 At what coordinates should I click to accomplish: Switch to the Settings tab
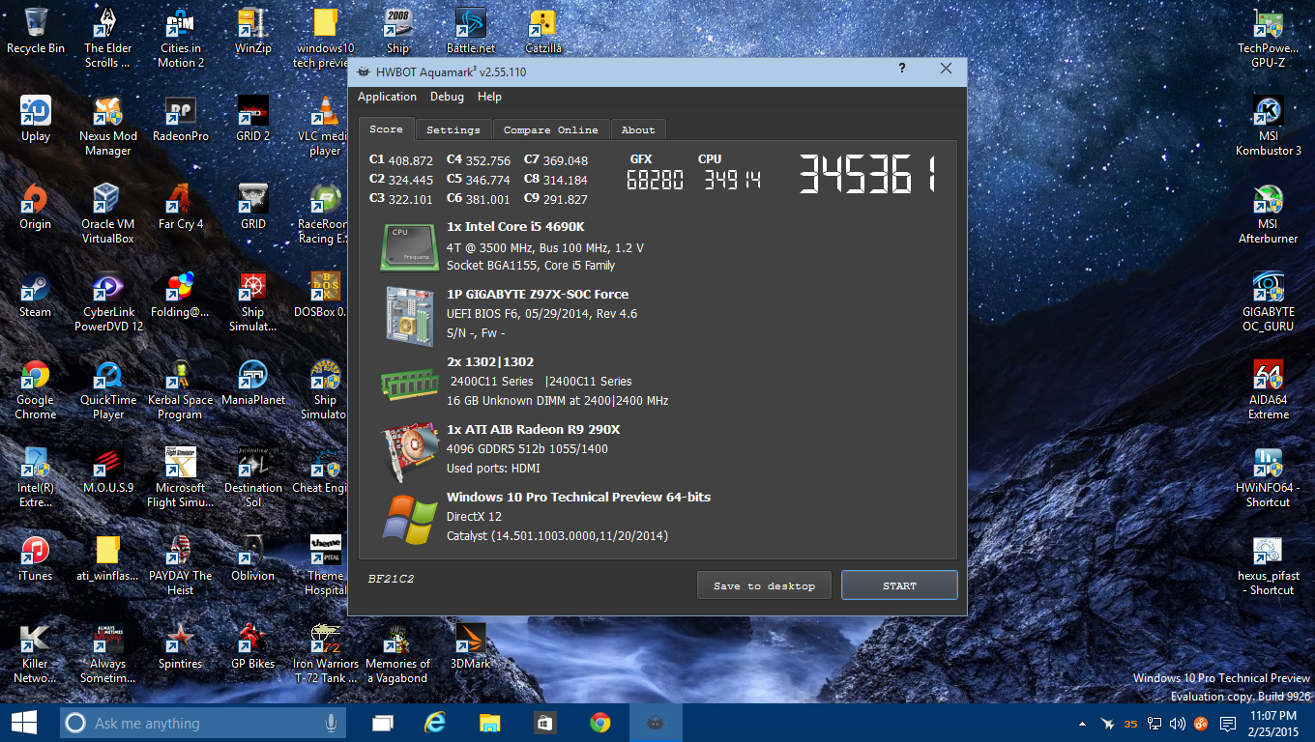453,129
